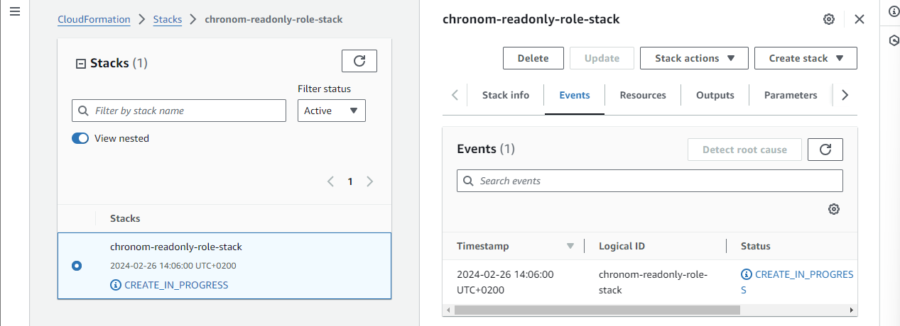The width and height of the screenshot is (900, 326).
Task: Click info icon beside stack's CREATE_IN_PROGRESS status
Action: [x=116, y=285]
